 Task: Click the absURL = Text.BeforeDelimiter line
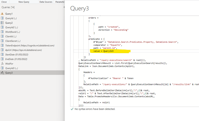(x=114, y=90)
